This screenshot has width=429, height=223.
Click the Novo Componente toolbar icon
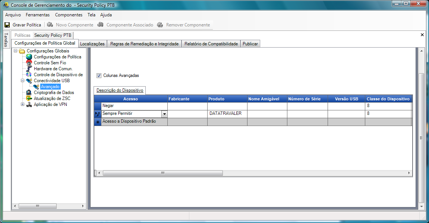point(50,25)
